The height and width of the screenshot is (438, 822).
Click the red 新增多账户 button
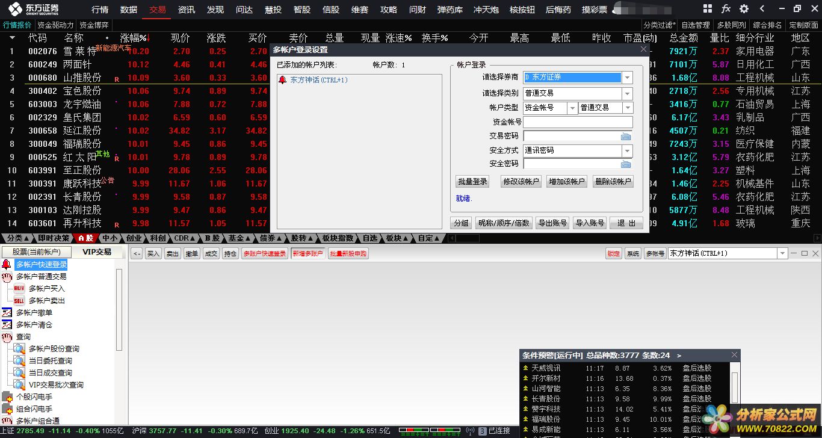pos(307,254)
